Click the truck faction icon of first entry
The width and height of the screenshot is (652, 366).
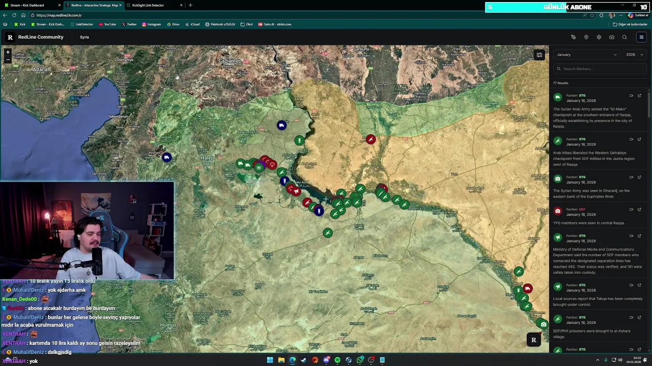click(x=558, y=98)
